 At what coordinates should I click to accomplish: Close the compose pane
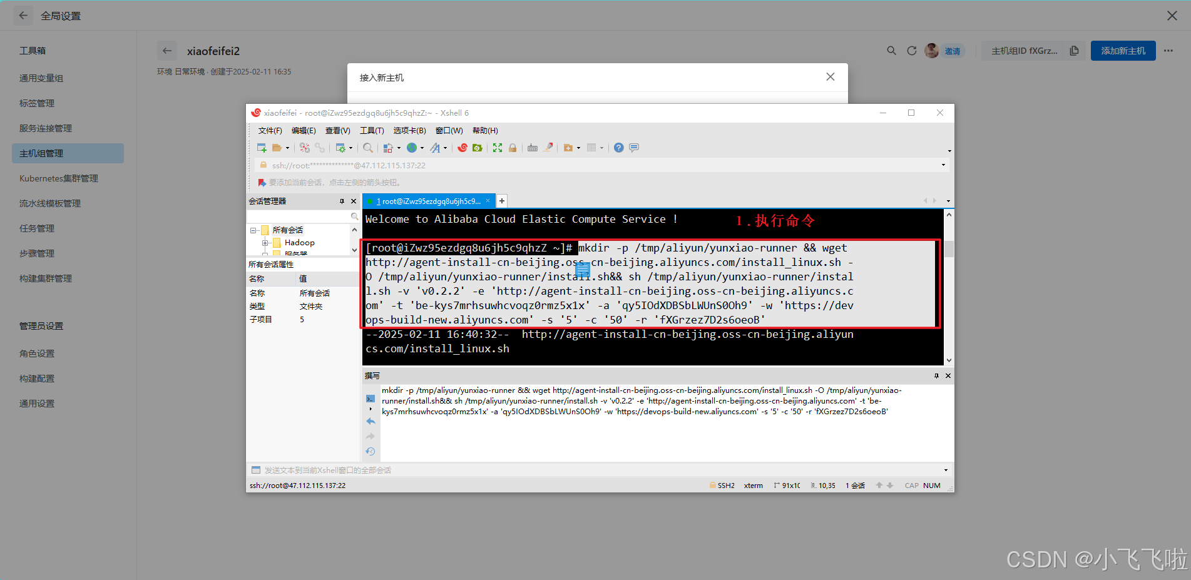948,375
